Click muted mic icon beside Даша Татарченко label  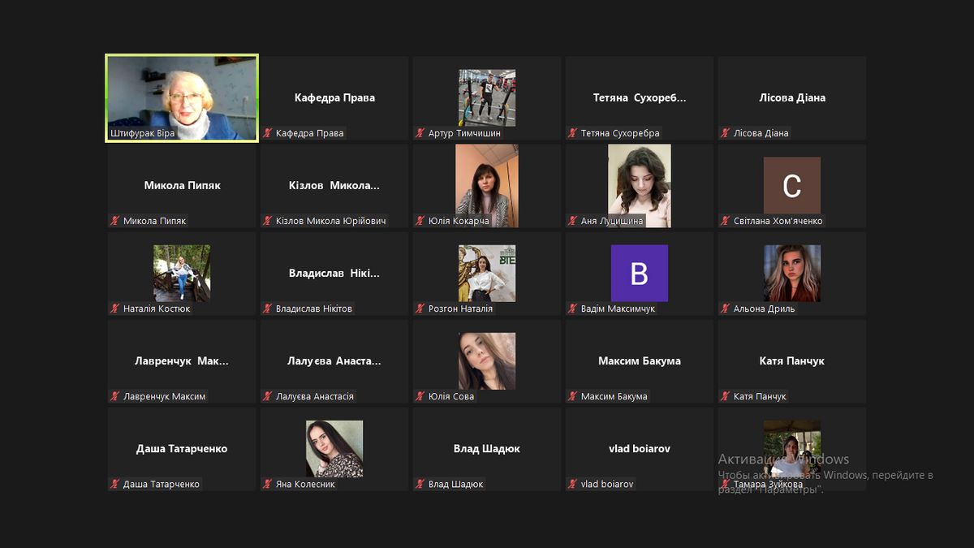click(x=115, y=484)
